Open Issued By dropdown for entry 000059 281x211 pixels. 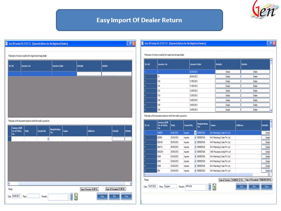click(x=195, y=133)
